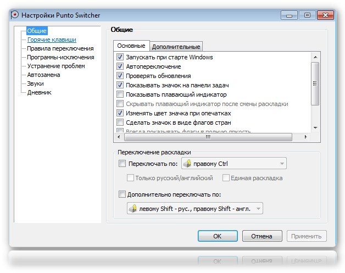This screenshot has width=345, height=273.
Task: Switch to the Дополнительные tab
Action: (176, 47)
